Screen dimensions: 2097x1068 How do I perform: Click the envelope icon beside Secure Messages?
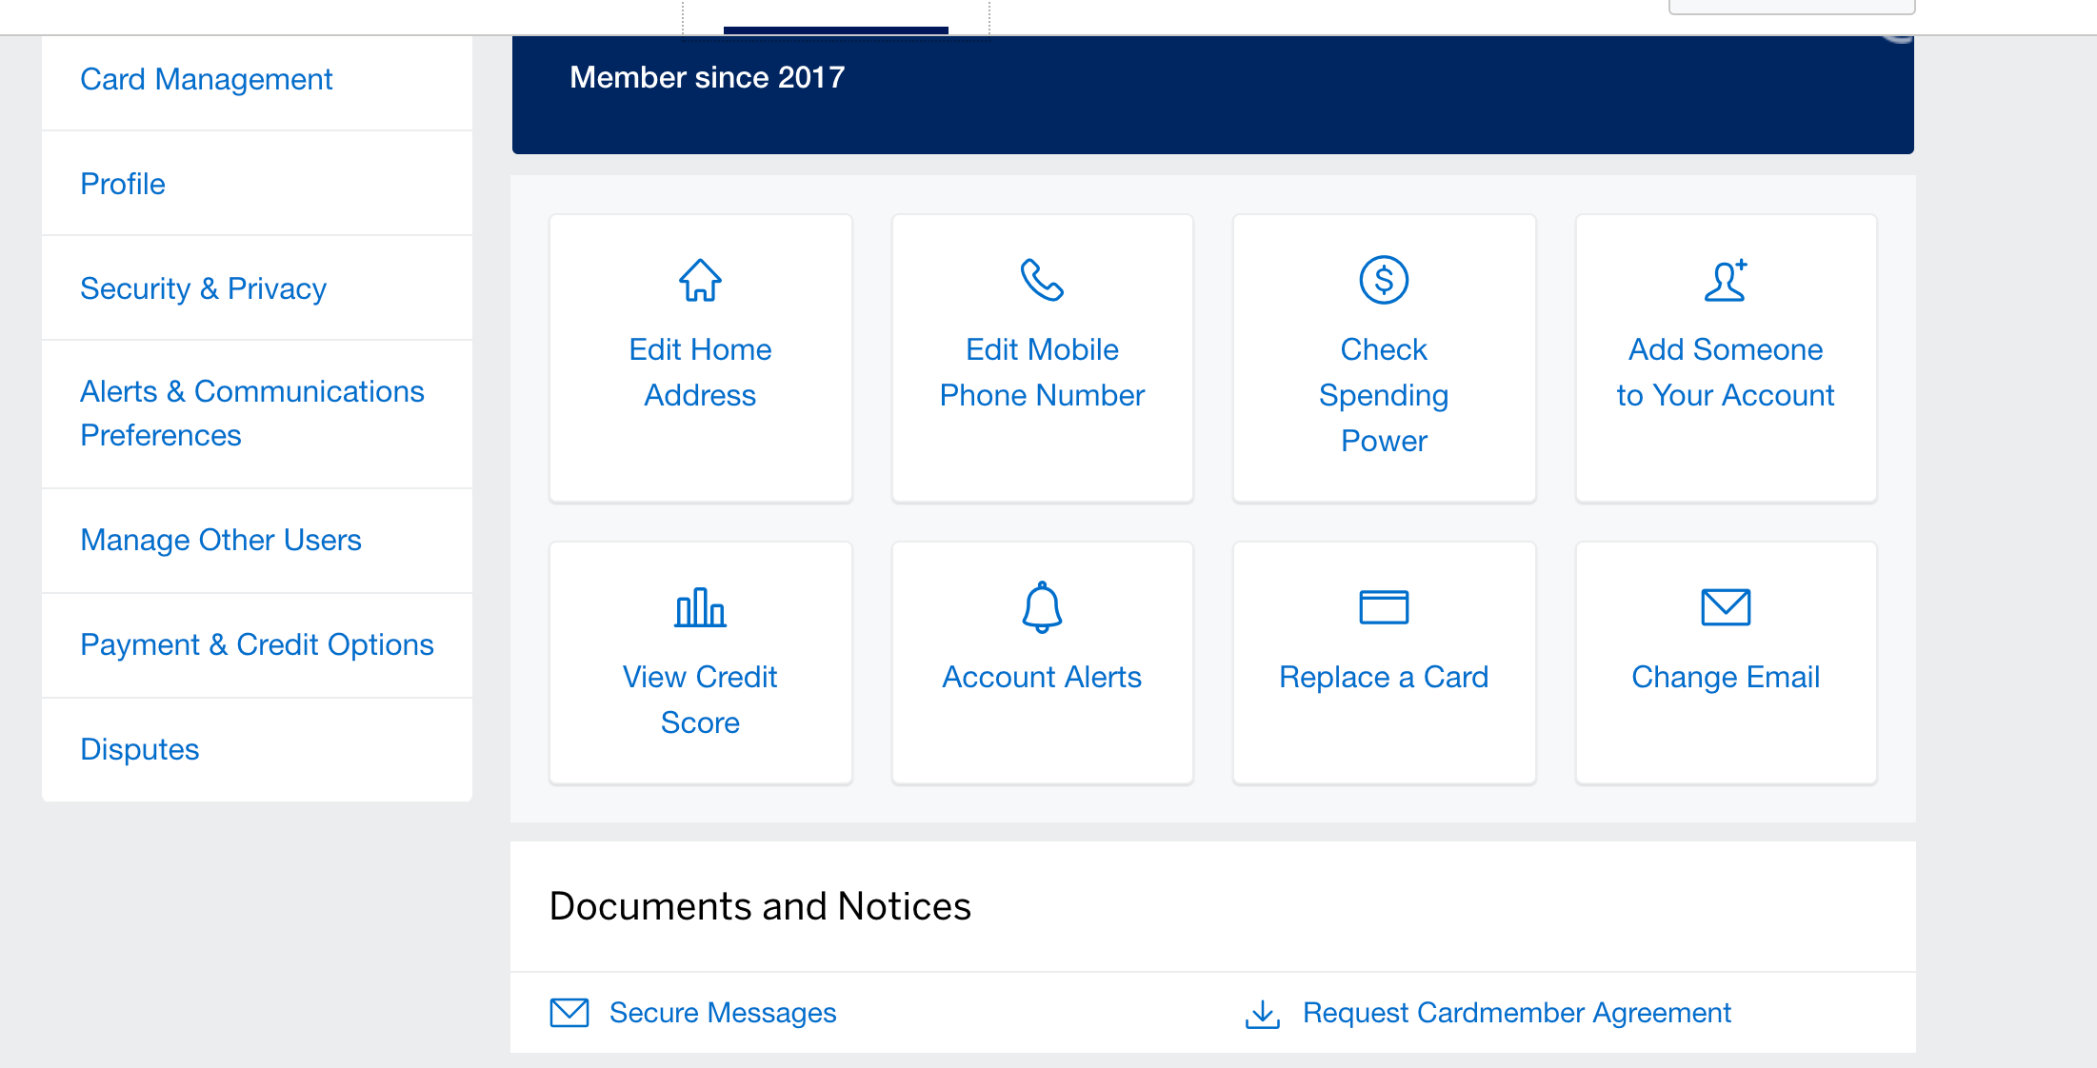click(x=569, y=1012)
